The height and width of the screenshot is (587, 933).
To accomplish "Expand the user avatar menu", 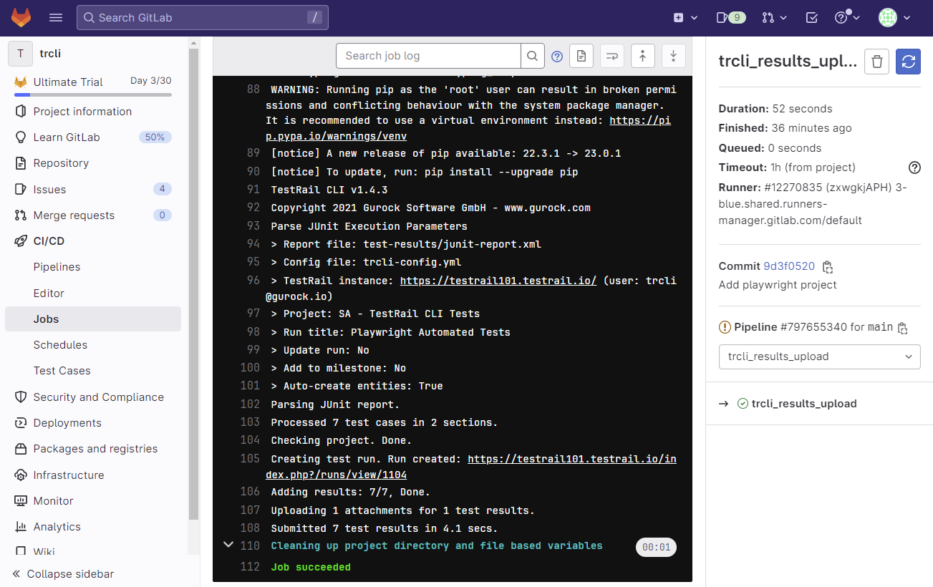I will tap(894, 18).
